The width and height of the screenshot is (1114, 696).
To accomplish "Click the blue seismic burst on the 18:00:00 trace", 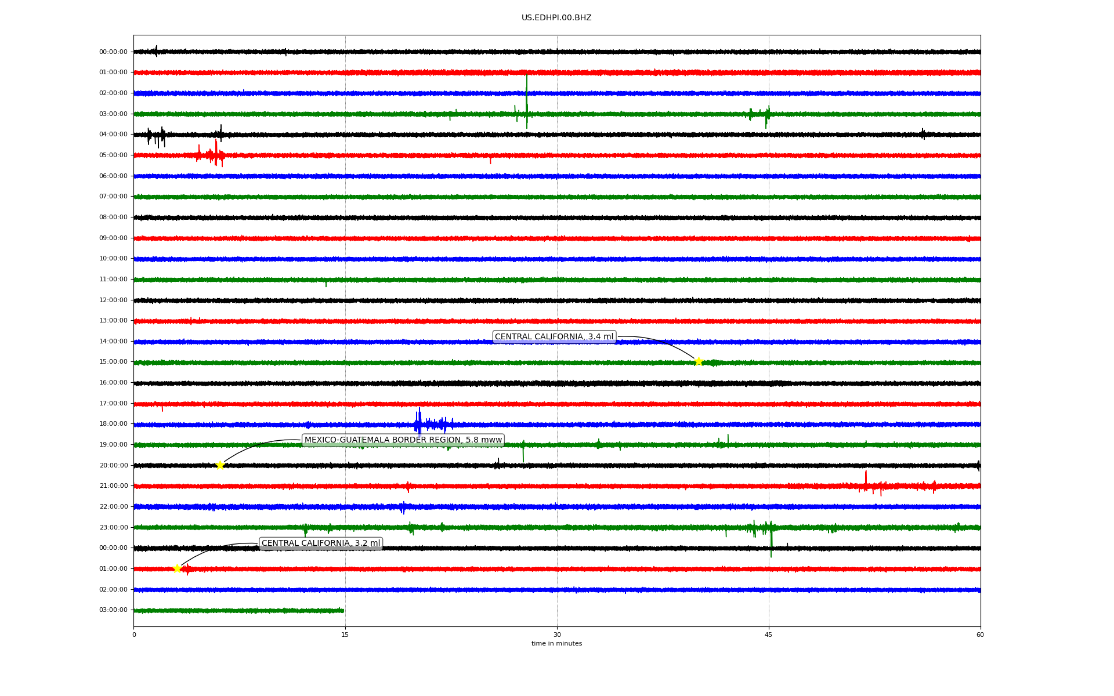I will (419, 423).
